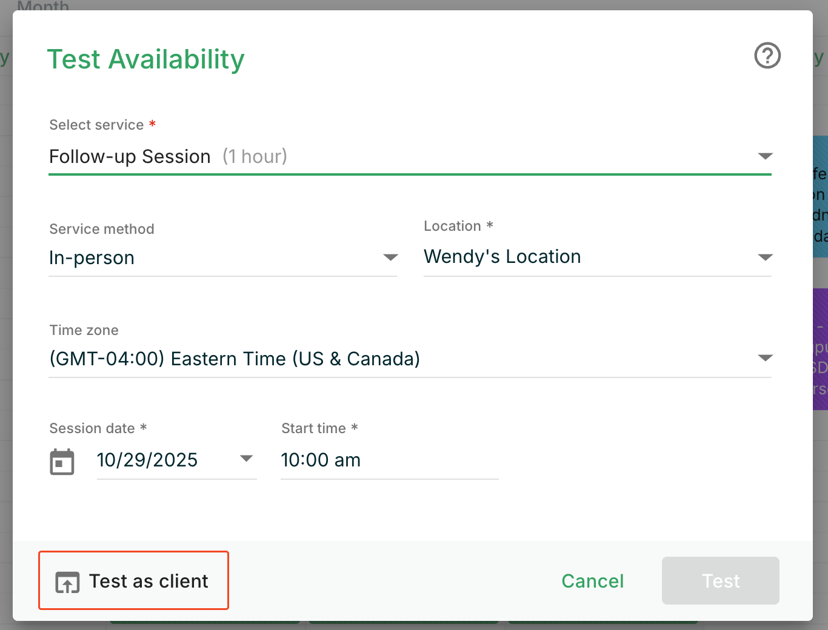
Task: Click the calendar icon beside Session date
Action: point(62,462)
